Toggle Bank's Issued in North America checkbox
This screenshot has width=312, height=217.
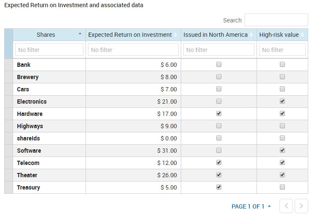coord(219,65)
